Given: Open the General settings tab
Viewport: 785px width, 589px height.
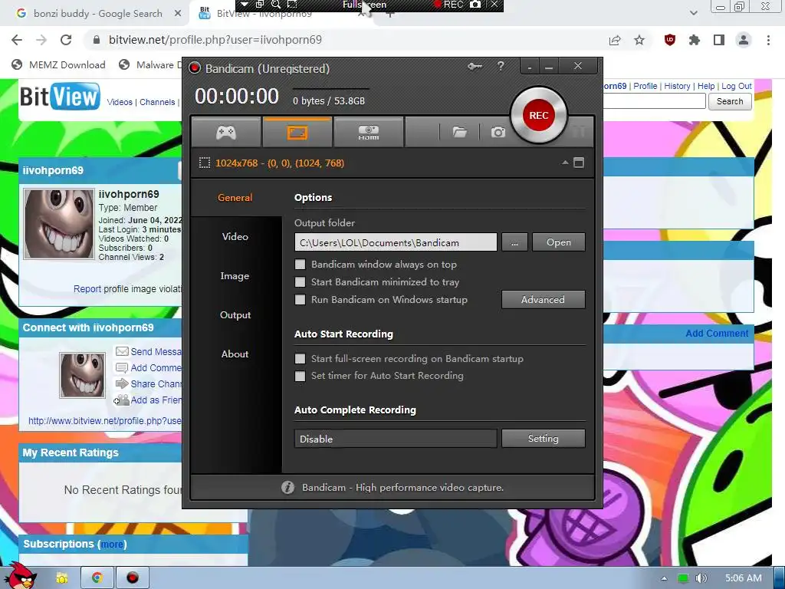Looking at the screenshot, I should click(235, 197).
